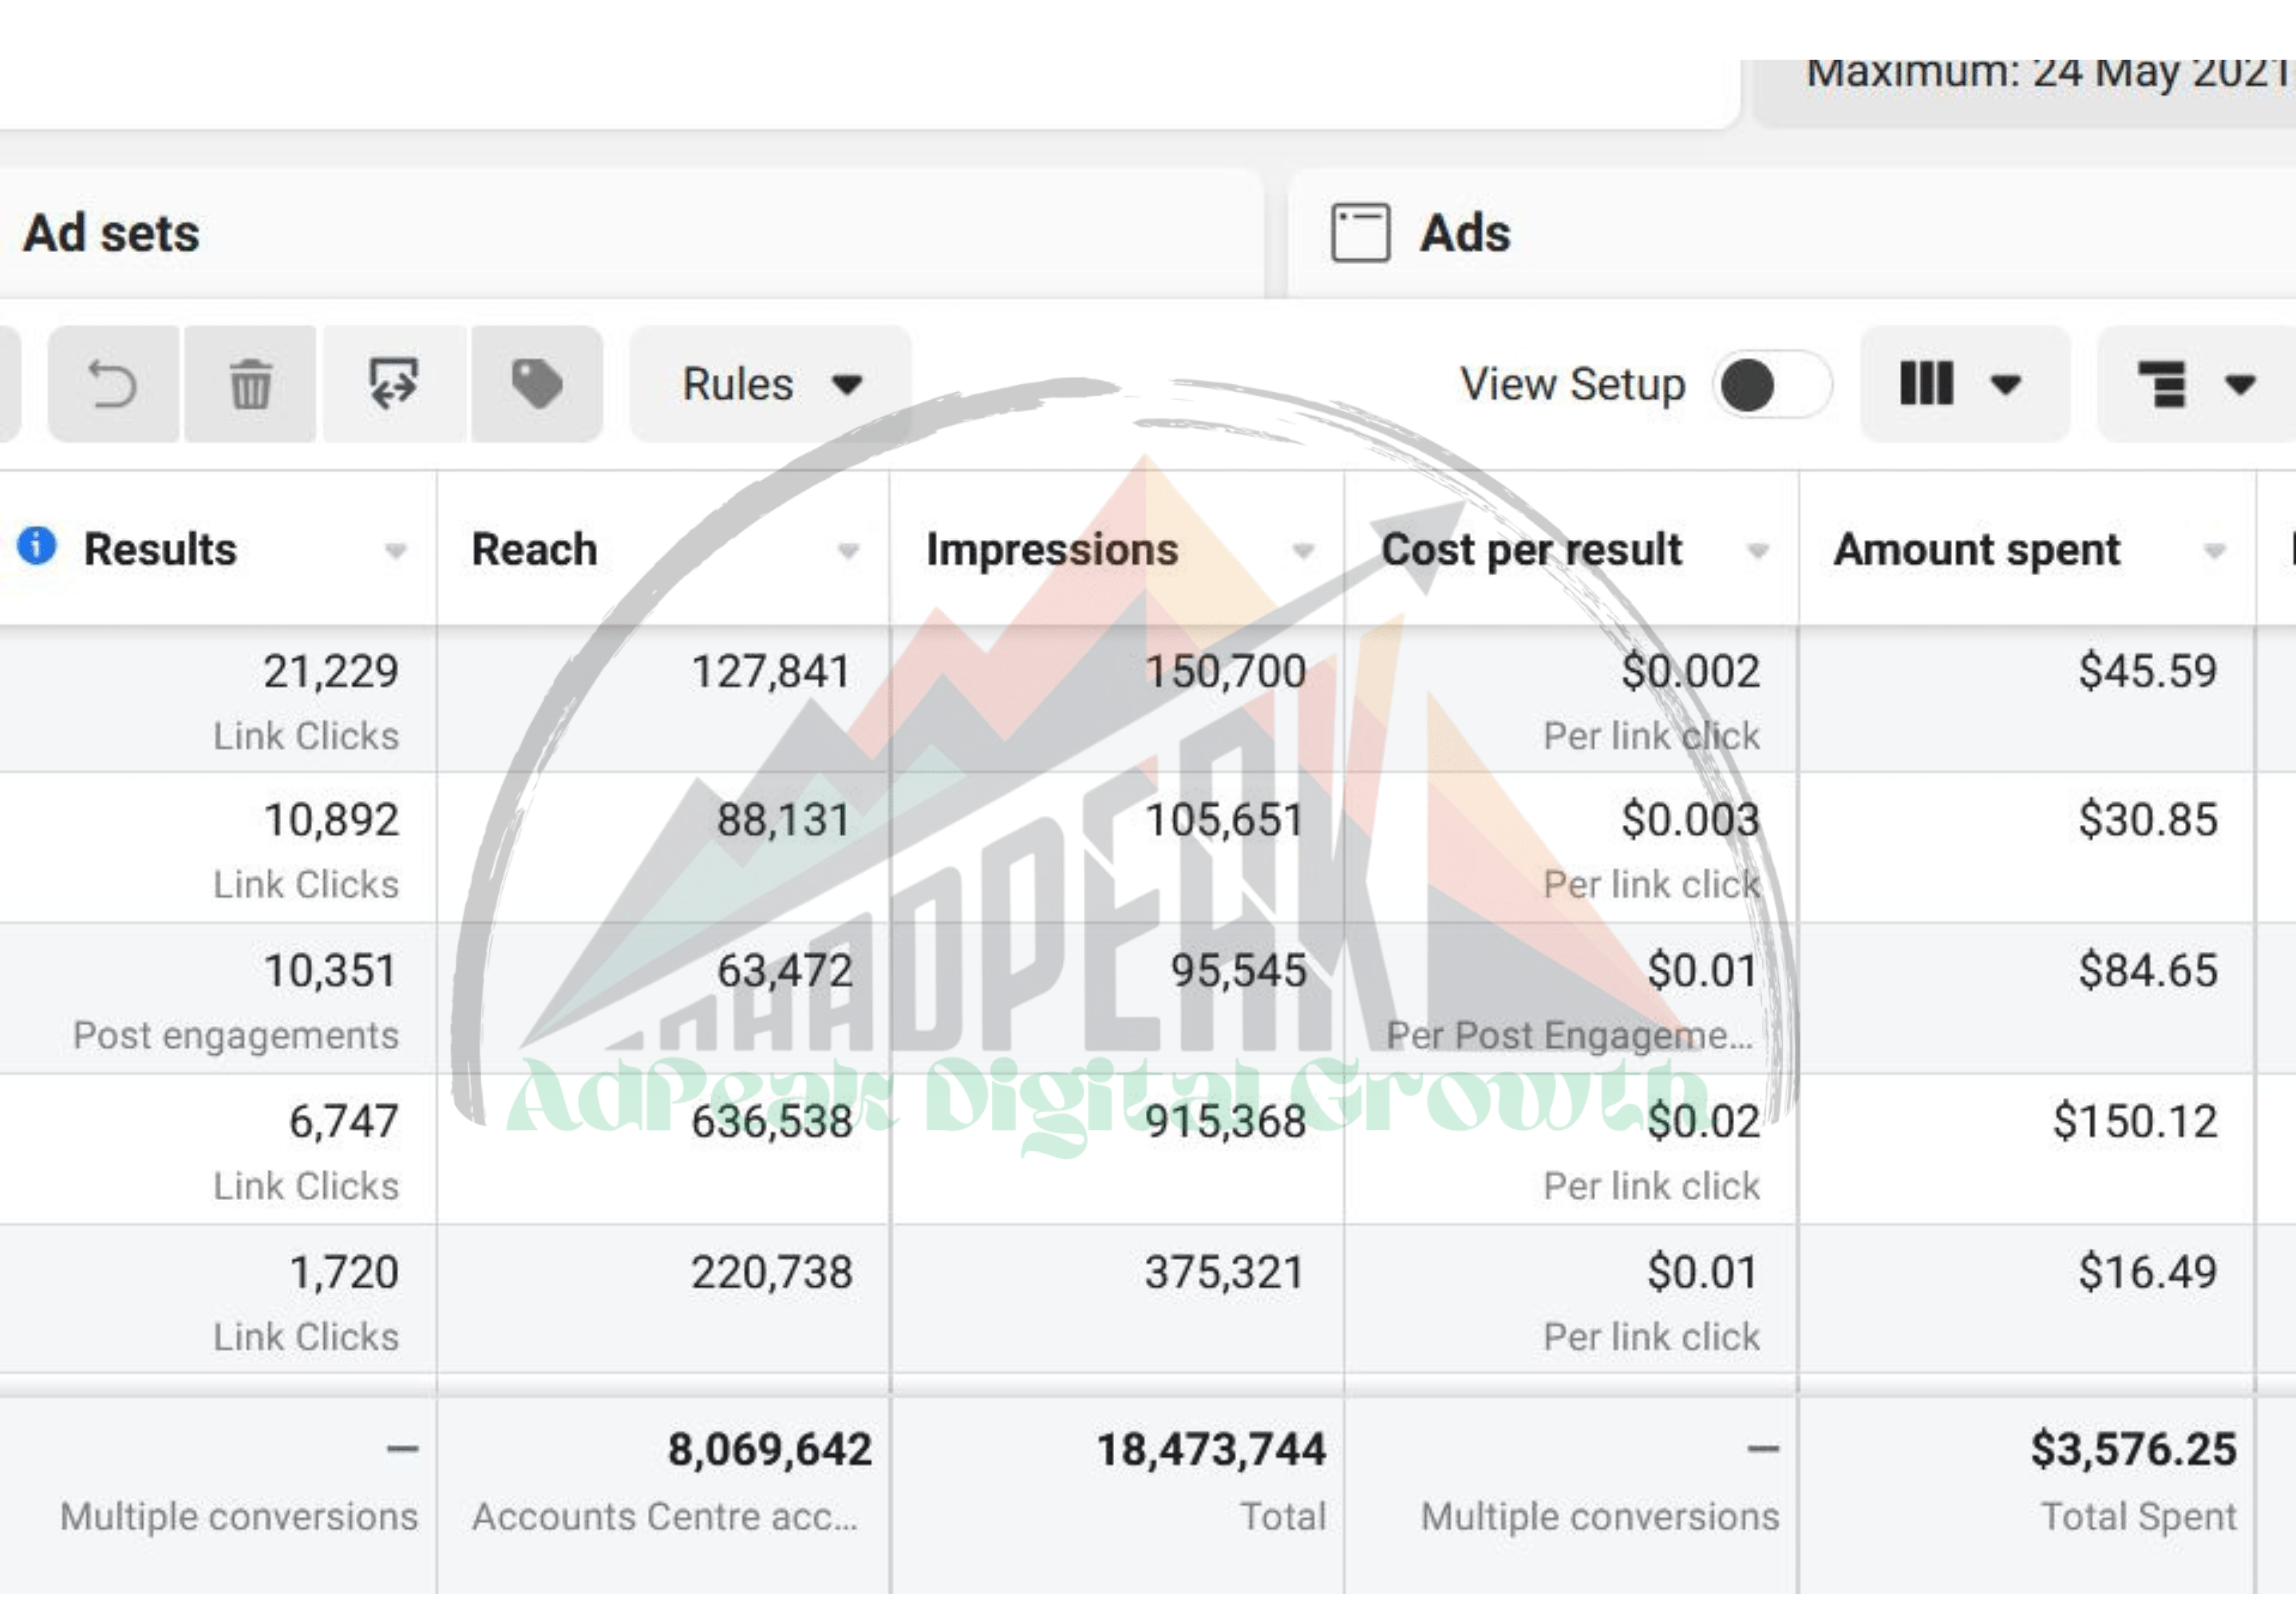
Task: Open the Results column sort arrow
Action: coord(396,551)
